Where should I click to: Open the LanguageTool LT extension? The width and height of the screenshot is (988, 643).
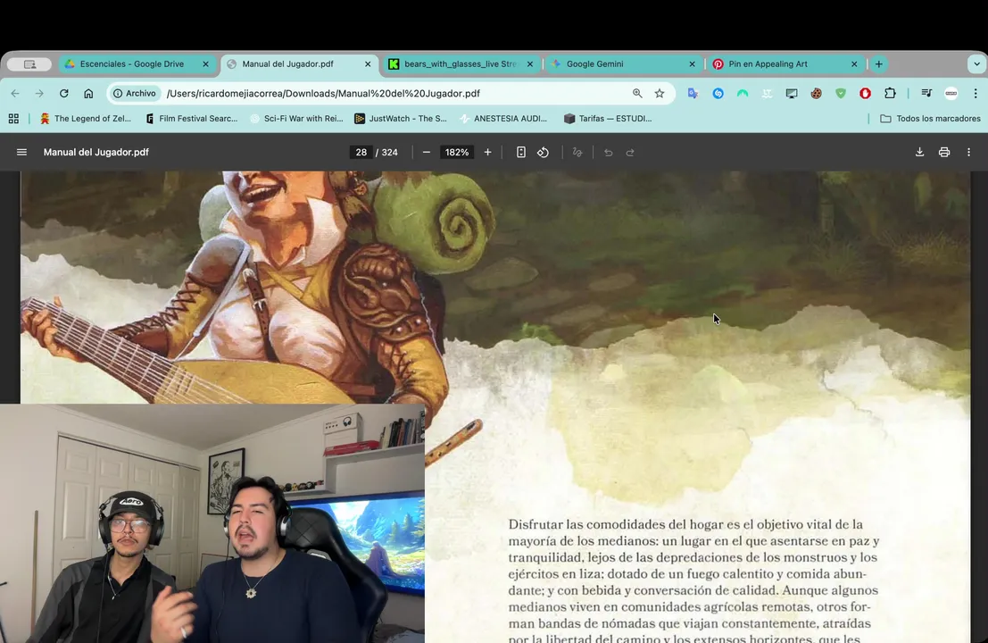point(767,93)
